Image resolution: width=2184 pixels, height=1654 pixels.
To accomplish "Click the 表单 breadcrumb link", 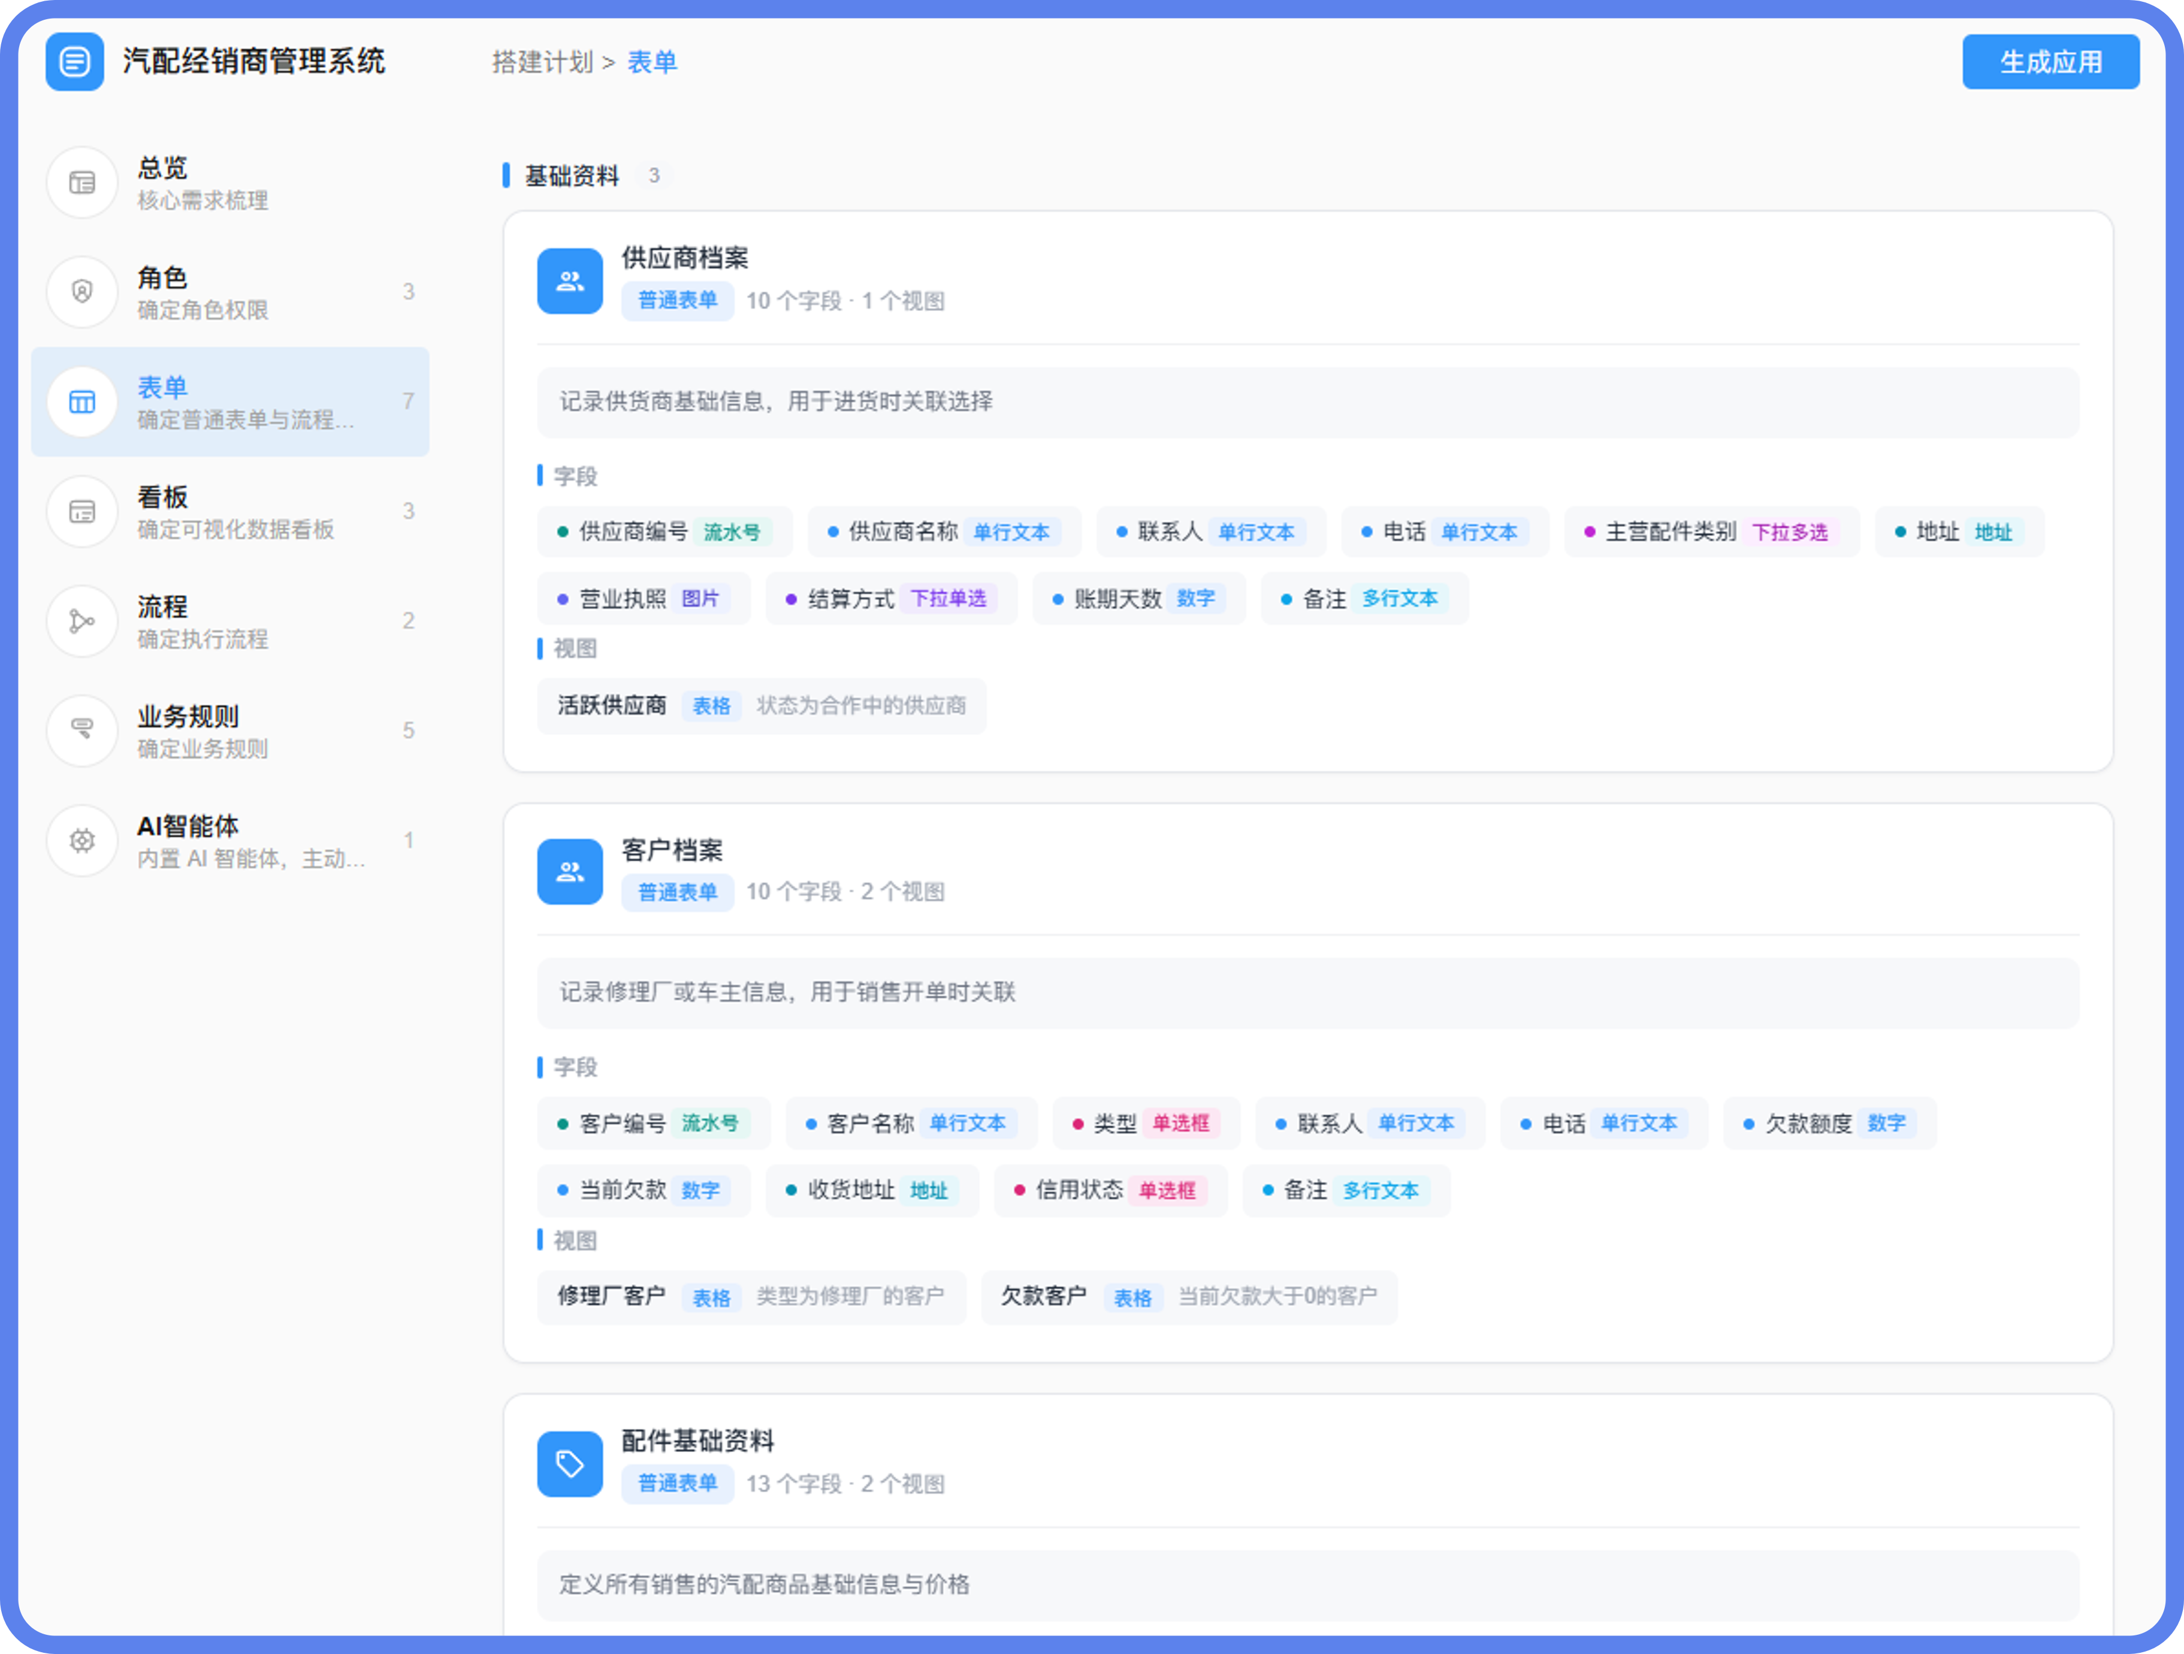I will (652, 62).
